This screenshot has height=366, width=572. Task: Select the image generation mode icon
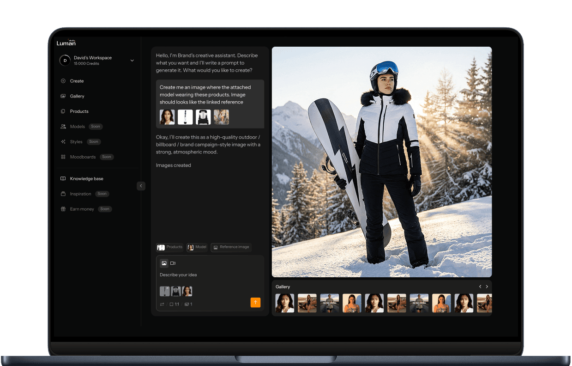(164, 263)
